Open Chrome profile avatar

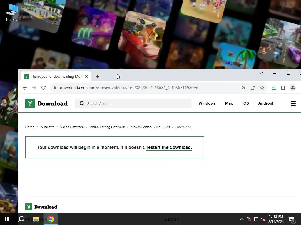point(293,88)
